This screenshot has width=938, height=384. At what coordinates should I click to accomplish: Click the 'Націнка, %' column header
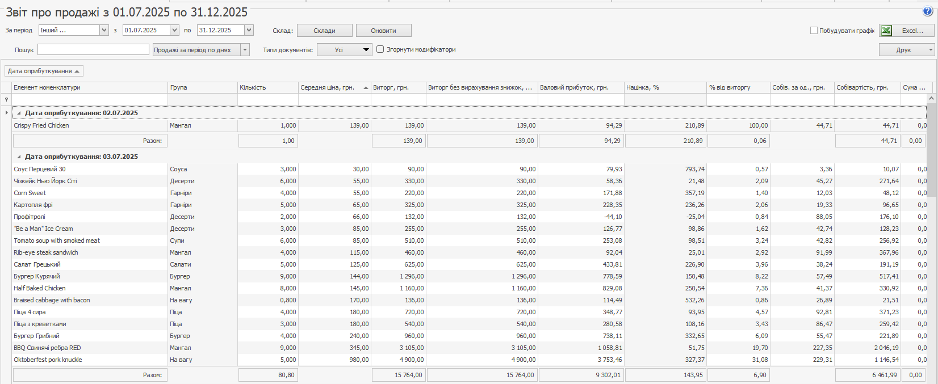pos(664,87)
